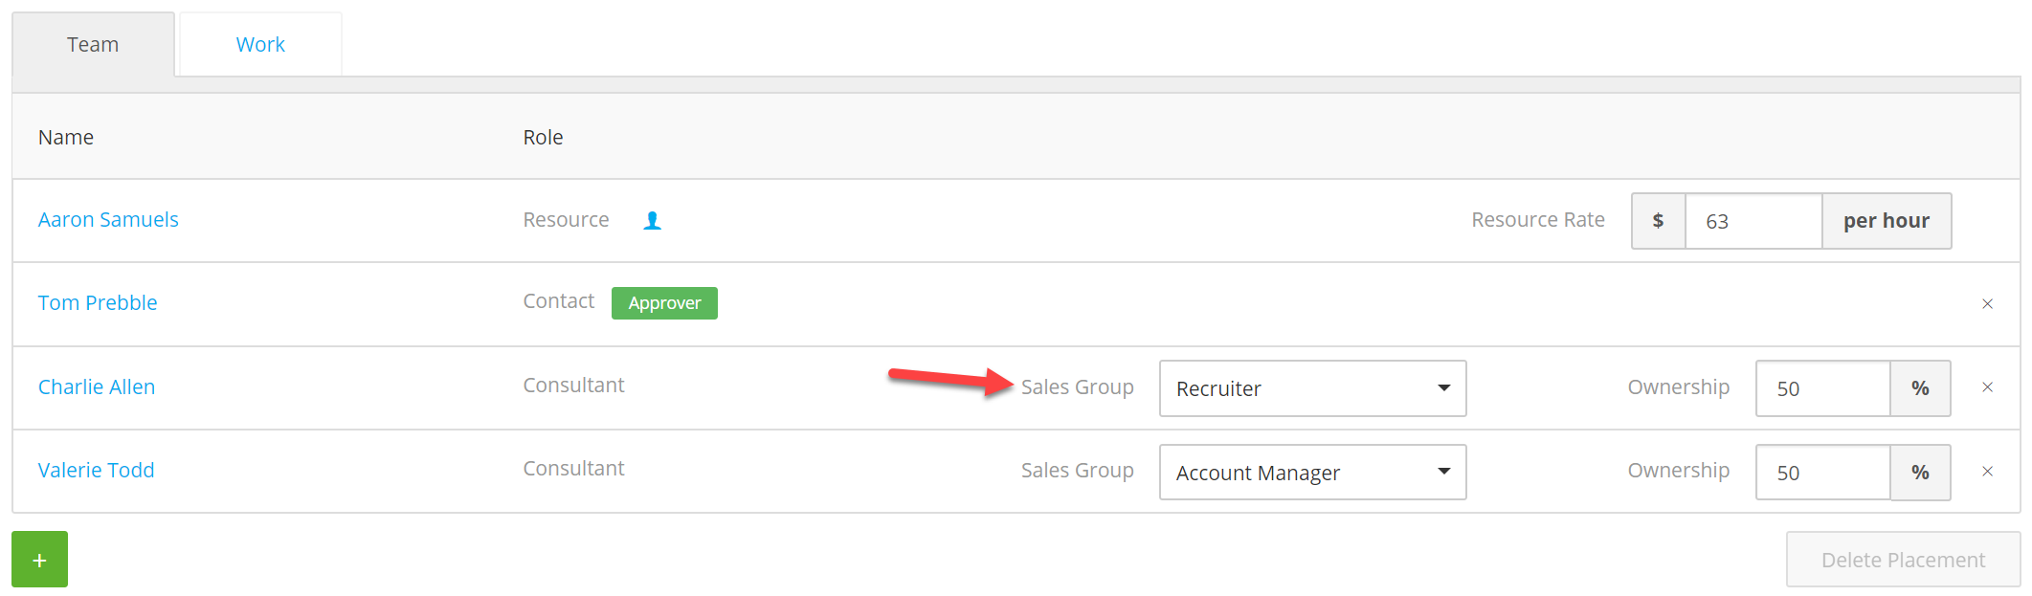Viewport: 2032px width, 596px height.
Task: Open the Recruiter sales group dropdown
Action: point(1312,388)
